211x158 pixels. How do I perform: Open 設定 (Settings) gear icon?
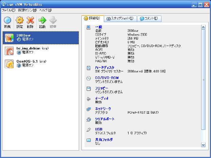20,20
